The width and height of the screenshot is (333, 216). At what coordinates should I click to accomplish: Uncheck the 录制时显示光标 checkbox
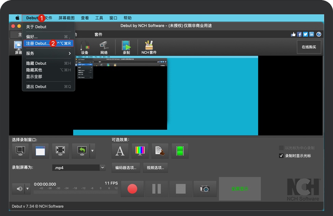point(281,156)
